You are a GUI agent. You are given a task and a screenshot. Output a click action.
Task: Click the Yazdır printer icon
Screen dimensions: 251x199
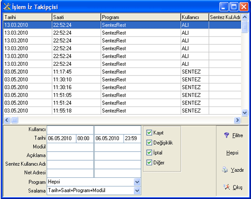pos(225,170)
